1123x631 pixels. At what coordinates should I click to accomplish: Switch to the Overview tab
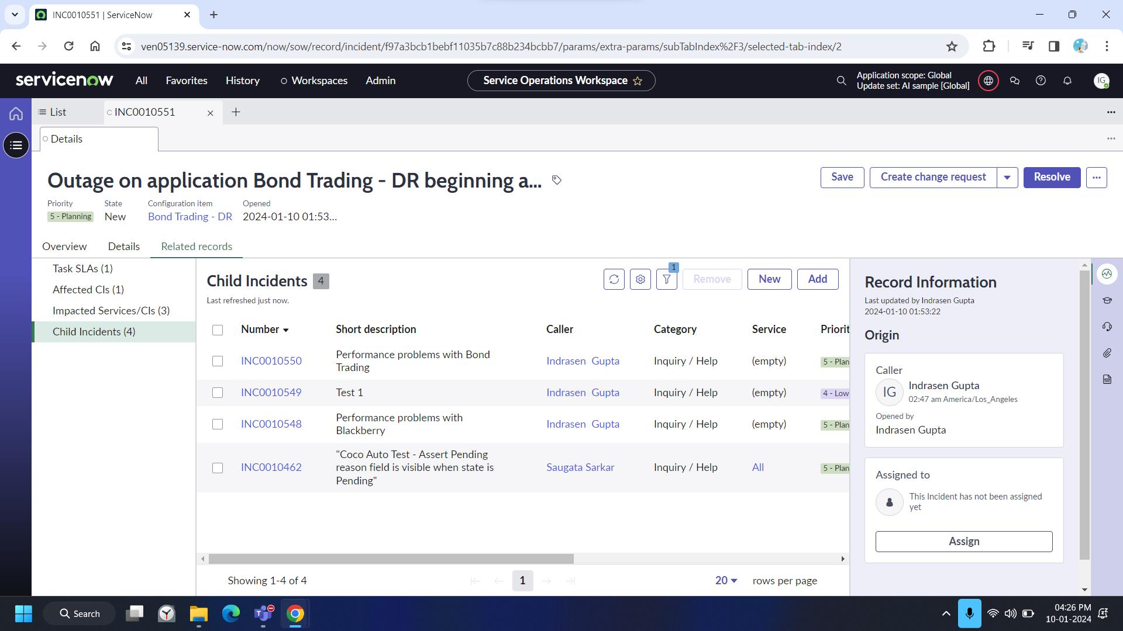click(x=64, y=247)
